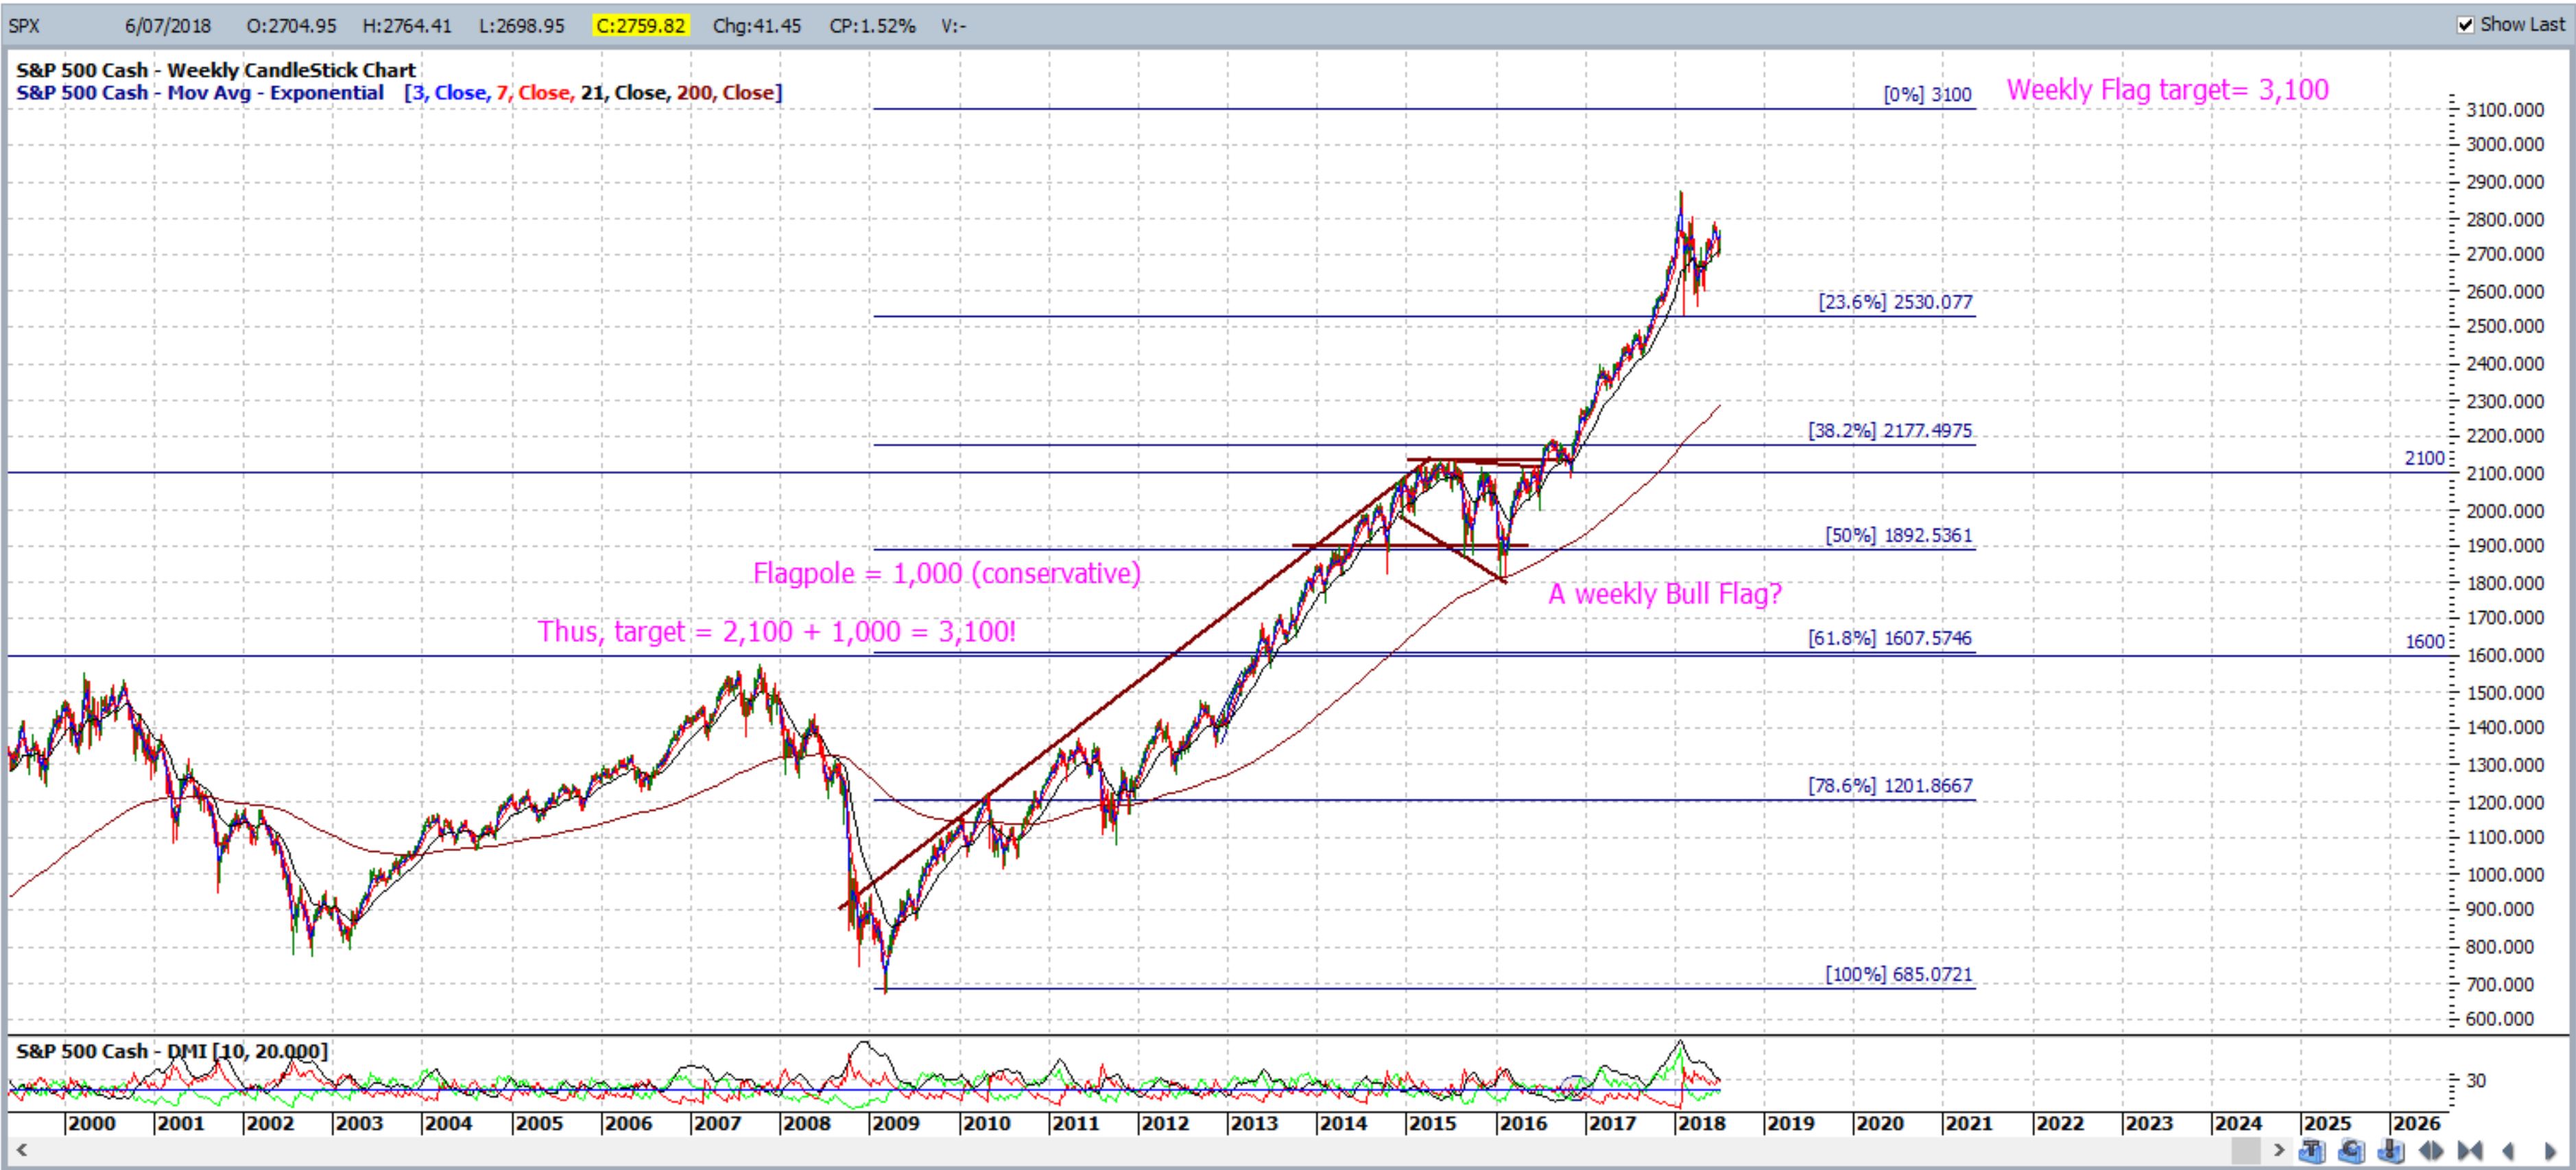2576x1170 pixels.
Task: Click the horizontal scrollbar right arrow
Action: (2279, 1151)
